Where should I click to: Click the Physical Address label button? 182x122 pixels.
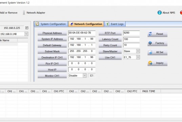pyautogui.click(x=52, y=33)
